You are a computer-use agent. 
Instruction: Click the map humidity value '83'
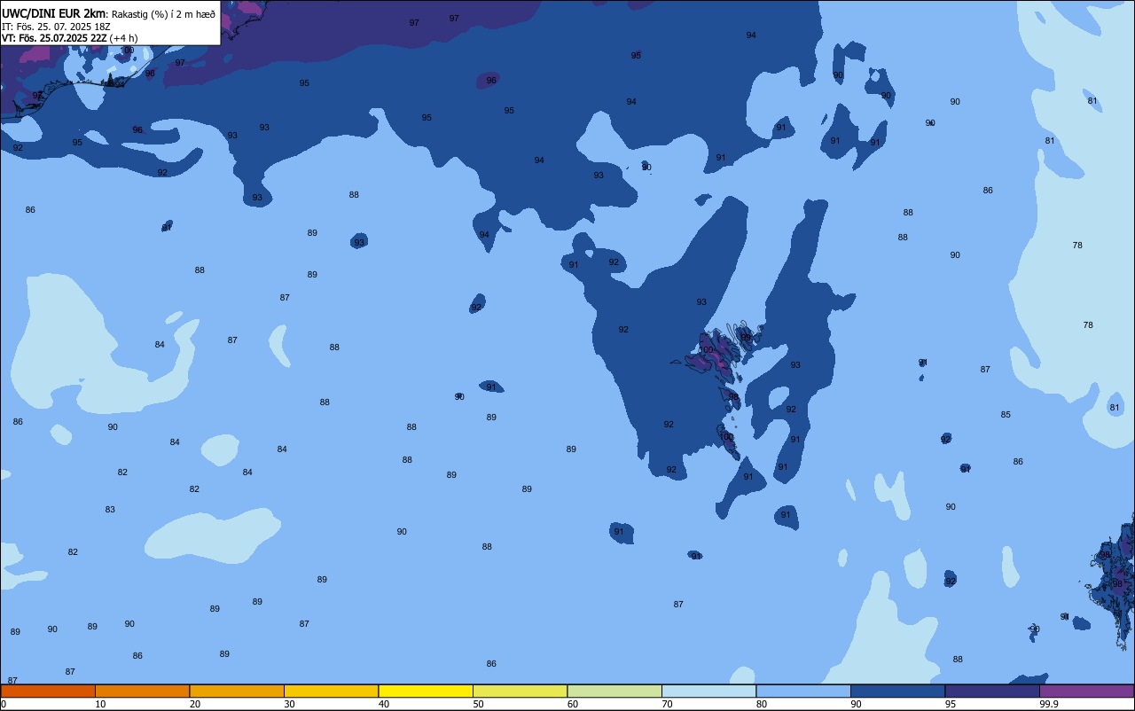click(110, 510)
